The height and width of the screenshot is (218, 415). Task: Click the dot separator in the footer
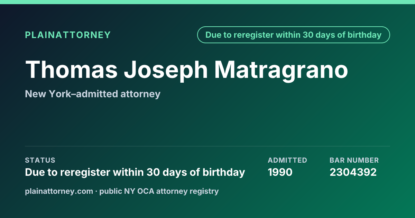[96, 191]
